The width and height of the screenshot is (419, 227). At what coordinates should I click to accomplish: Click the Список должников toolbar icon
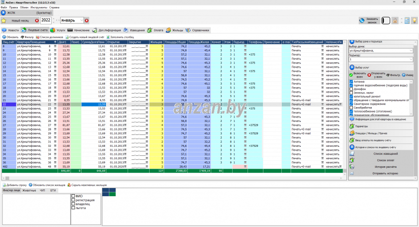click(x=37, y=37)
